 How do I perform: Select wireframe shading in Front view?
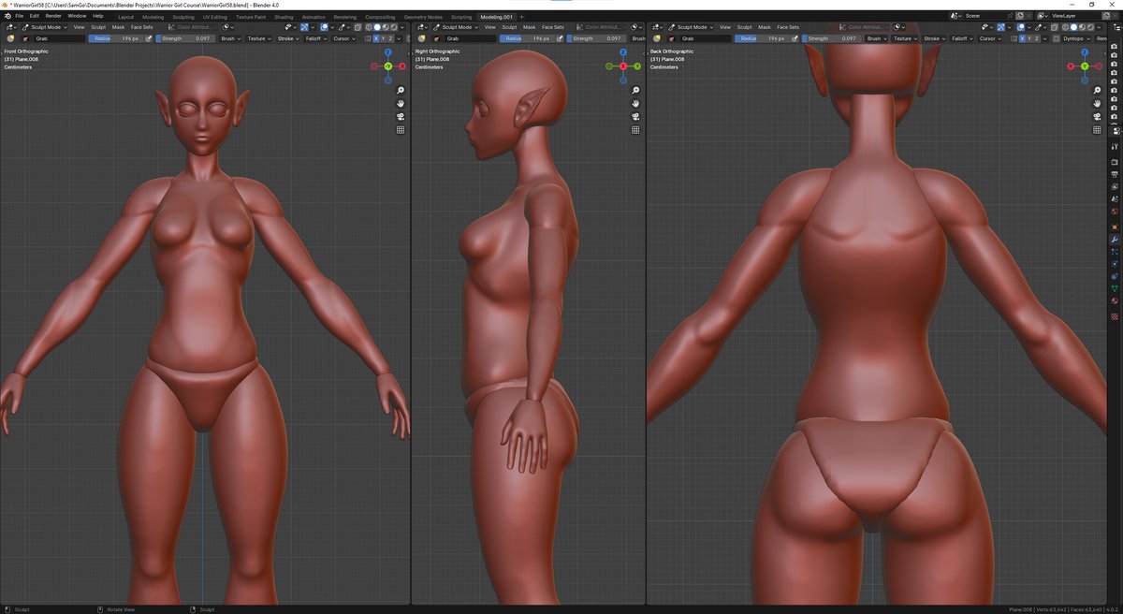pos(369,27)
